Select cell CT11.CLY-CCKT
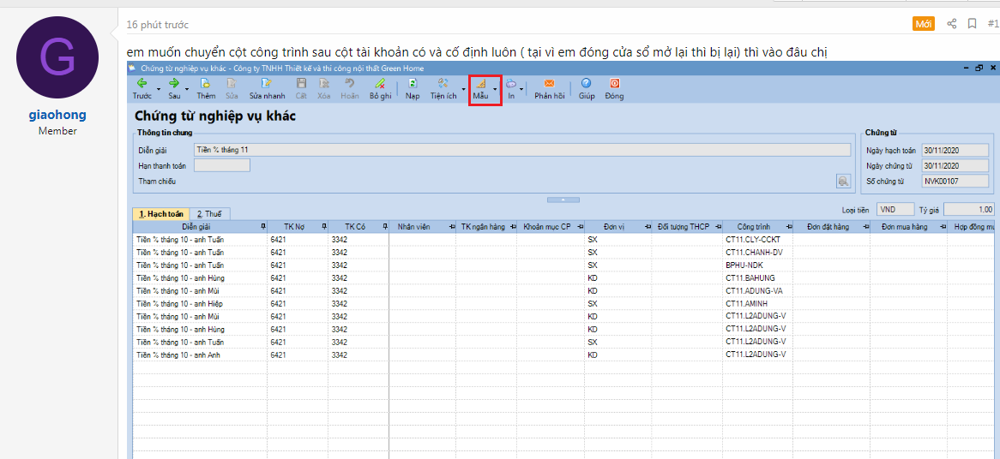Image resolution: width=1000 pixels, height=459 pixels. (757, 240)
